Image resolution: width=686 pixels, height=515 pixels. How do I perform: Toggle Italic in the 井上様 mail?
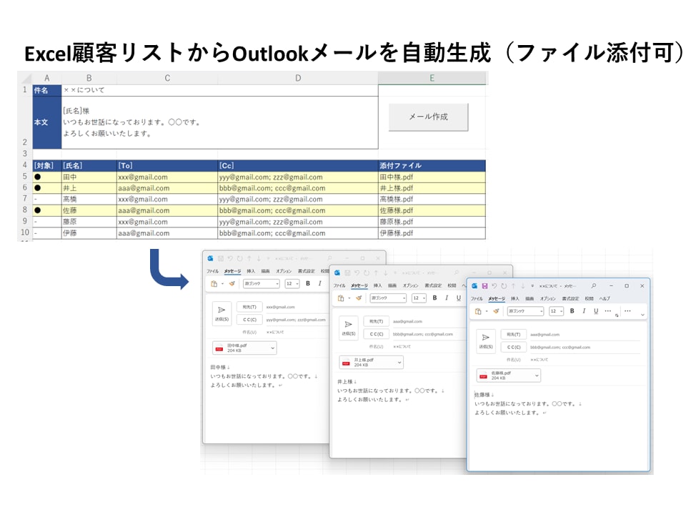click(446, 298)
